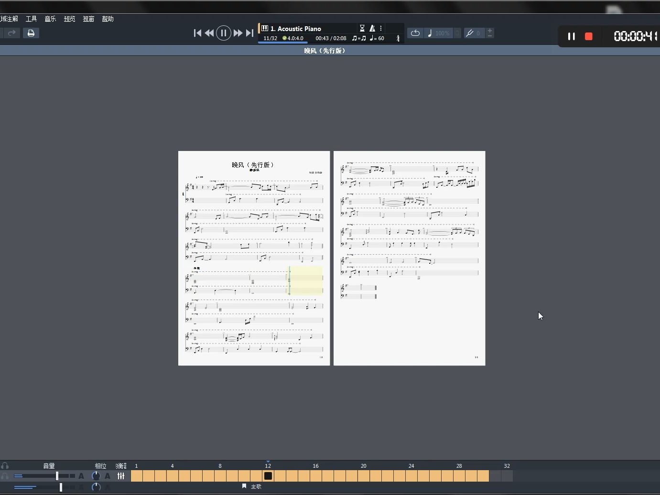The image size is (660, 495).
Task: Click the redo arrow icon
Action: point(12,33)
